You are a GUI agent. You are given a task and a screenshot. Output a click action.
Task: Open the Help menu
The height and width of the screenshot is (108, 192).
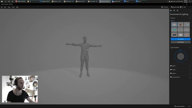point(17,7)
